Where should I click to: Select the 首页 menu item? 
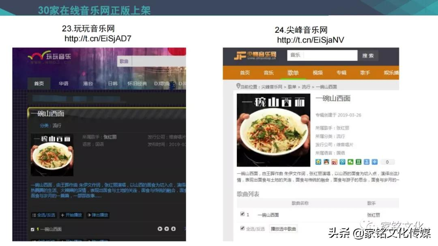tap(39, 83)
